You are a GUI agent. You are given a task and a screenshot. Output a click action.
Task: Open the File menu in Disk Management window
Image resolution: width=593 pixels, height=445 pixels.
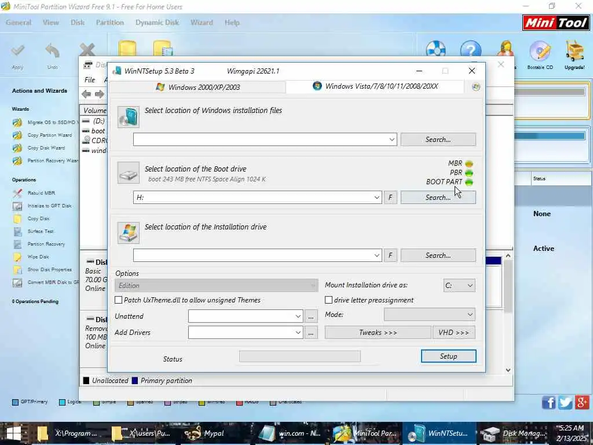(90, 80)
